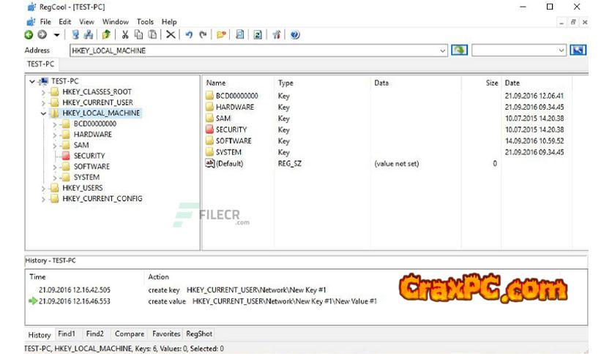The width and height of the screenshot is (612, 354).
Task: Click the Favorites folder star icon
Action: [221, 34]
